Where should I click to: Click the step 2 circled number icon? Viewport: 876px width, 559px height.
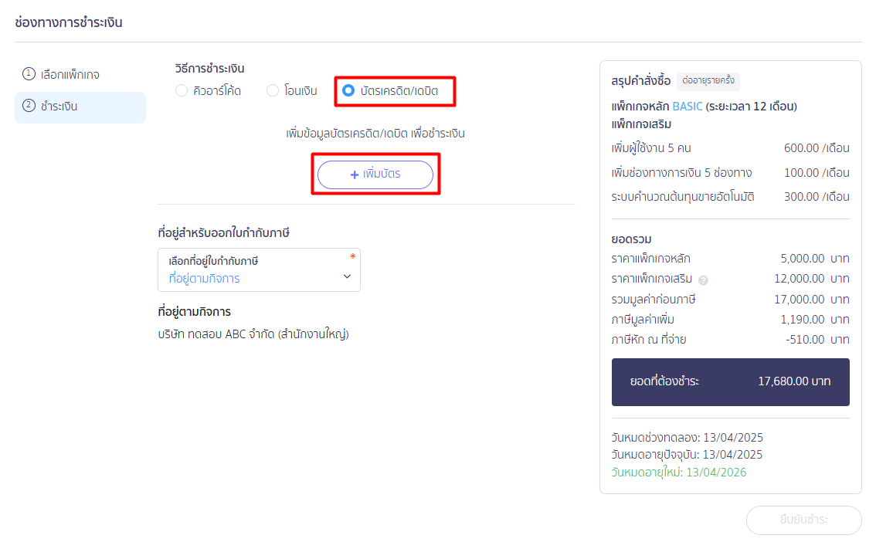(29, 105)
